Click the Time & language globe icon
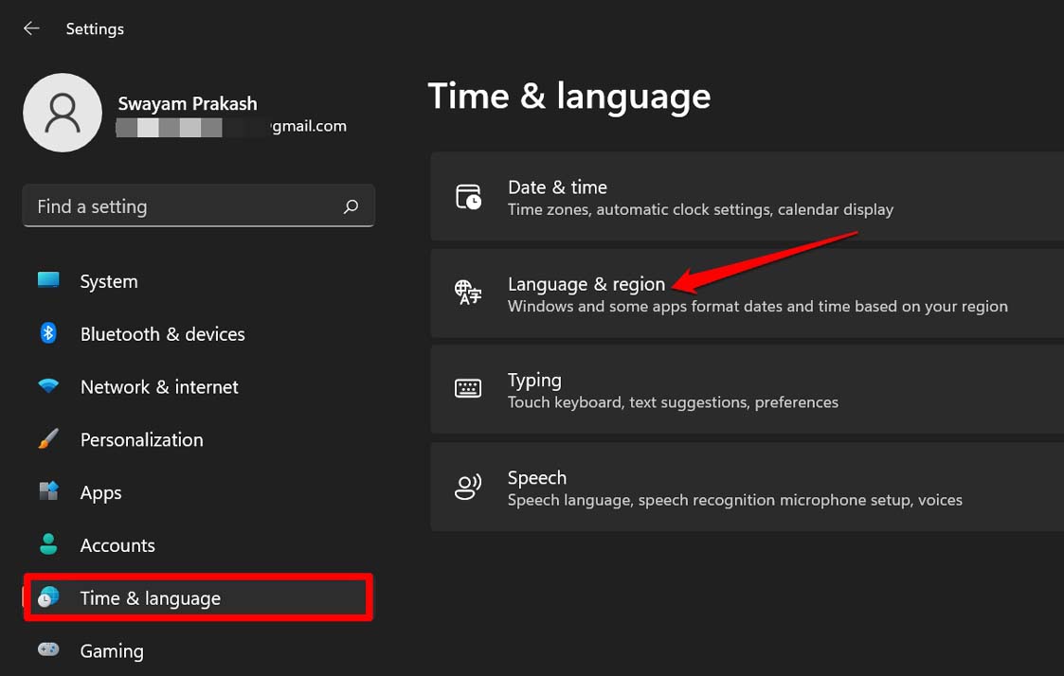The image size is (1064, 676). 48,596
